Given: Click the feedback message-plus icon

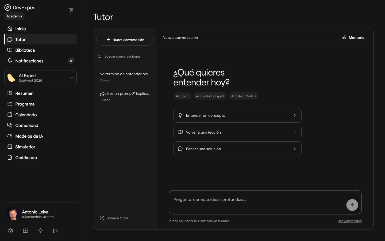Looking at the screenshot, I should (x=26, y=231).
